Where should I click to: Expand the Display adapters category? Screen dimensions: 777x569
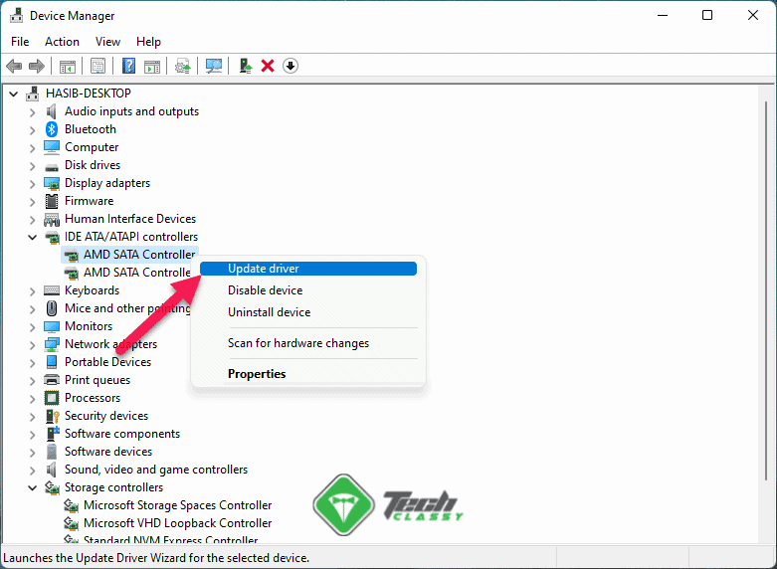click(x=32, y=184)
